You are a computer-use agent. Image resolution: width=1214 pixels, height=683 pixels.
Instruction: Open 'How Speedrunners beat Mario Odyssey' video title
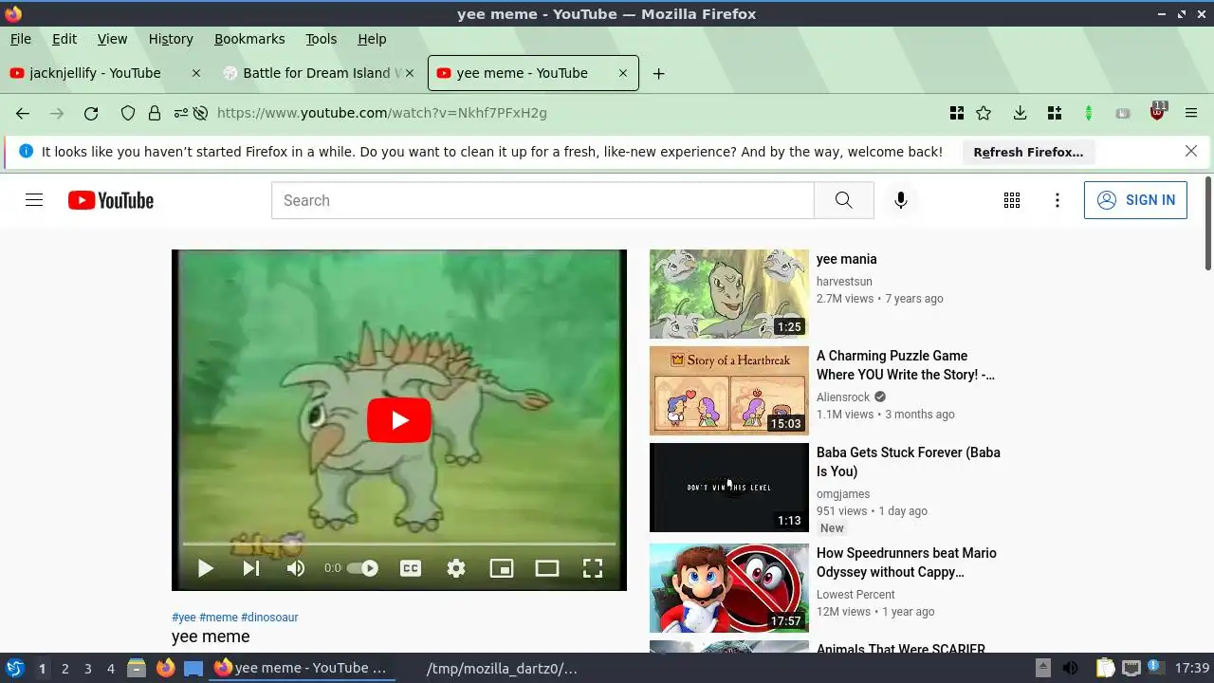point(906,563)
